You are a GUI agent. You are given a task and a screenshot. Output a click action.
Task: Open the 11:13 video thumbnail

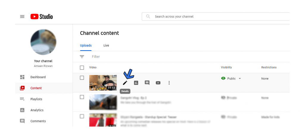[x=103, y=83]
